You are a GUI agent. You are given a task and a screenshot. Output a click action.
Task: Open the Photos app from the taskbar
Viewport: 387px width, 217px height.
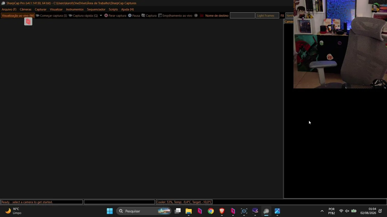277,211
